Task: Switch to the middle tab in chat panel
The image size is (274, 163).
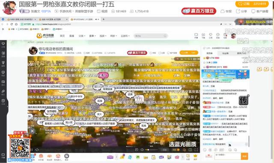Action: (225, 53)
